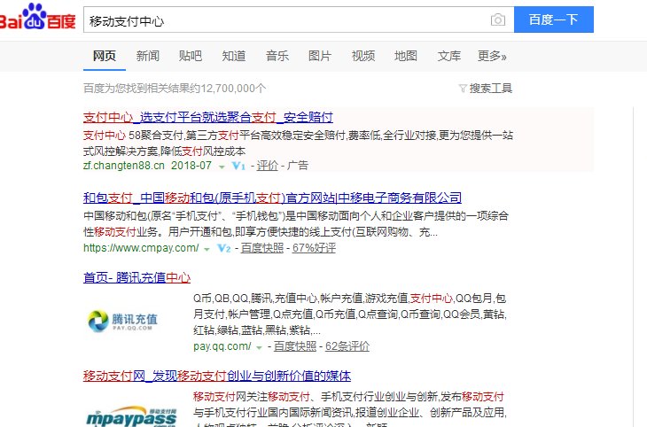Screen dimensions: 647x427
Task: Expand dropdown arrow next to pay.qq.com
Action: coord(259,348)
